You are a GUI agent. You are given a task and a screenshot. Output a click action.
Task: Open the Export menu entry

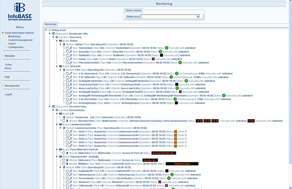pos(12,43)
